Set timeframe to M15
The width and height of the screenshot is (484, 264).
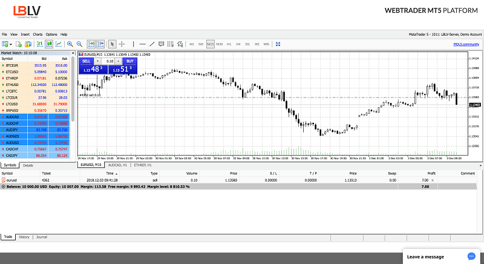click(x=210, y=44)
